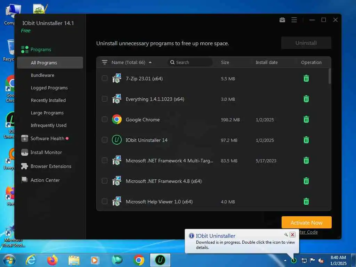
Task: Click the Install Monitor sidebar icon
Action: [25, 152]
